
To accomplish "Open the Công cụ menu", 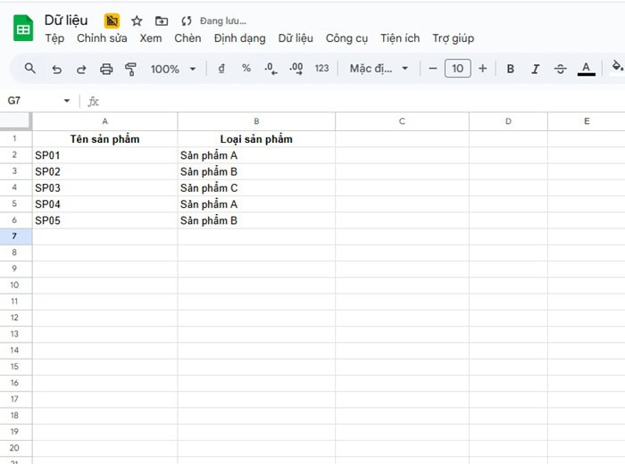I will [x=346, y=38].
